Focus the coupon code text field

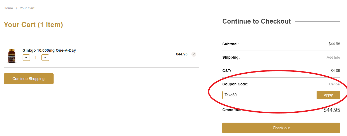[268, 95]
